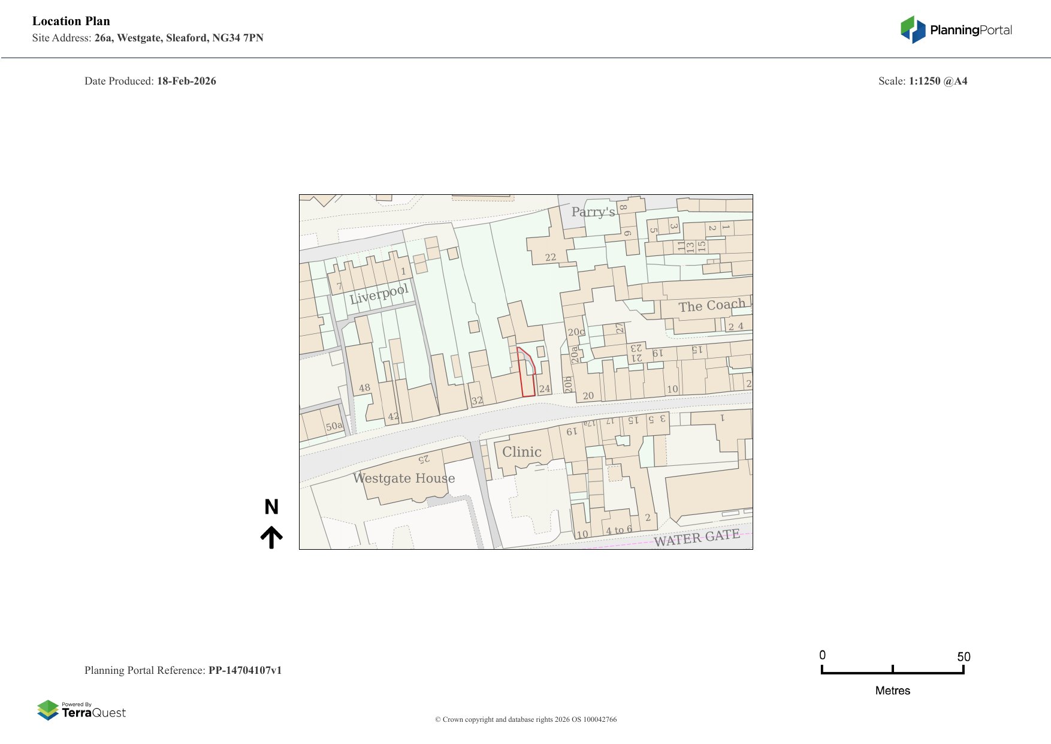Click the Parry's label on map

click(x=593, y=212)
